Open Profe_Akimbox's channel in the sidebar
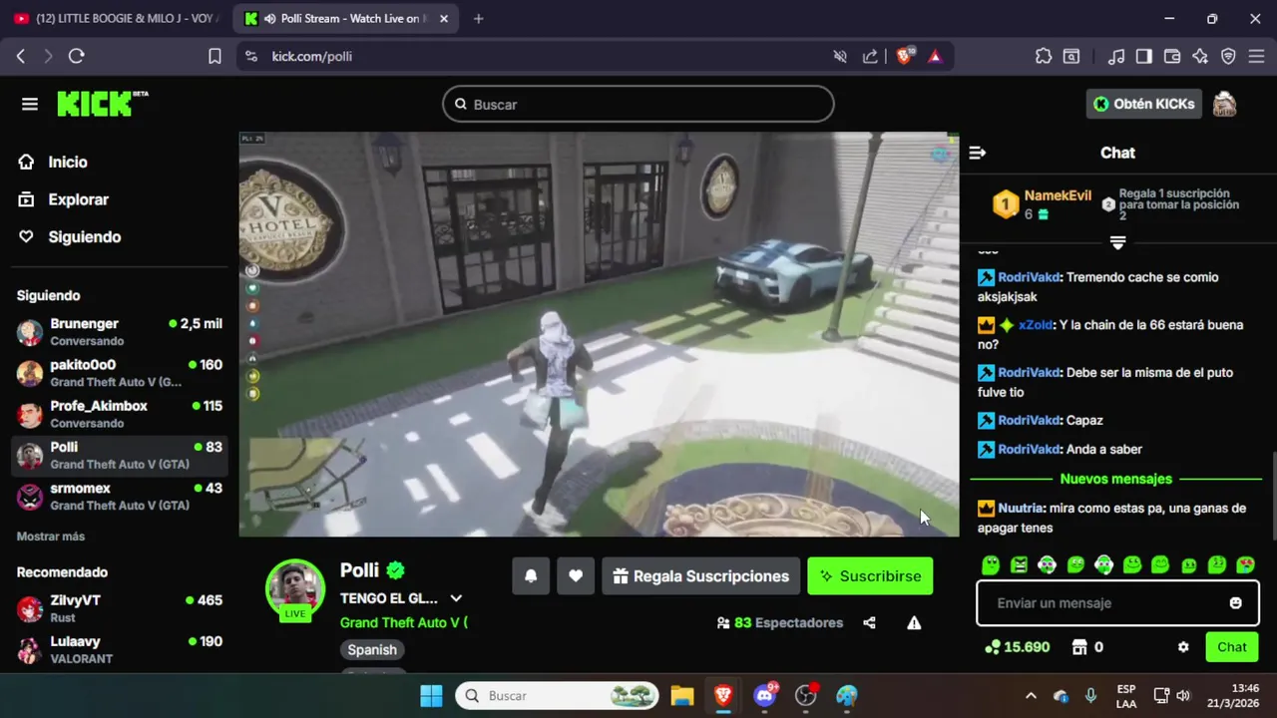1277x718 pixels. 120,414
